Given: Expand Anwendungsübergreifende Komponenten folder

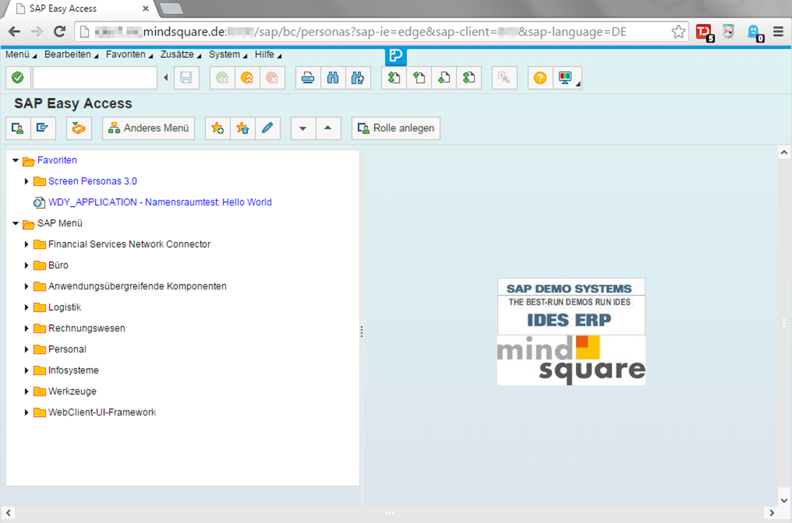Looking at the screenshot, I should click(26, 286).
